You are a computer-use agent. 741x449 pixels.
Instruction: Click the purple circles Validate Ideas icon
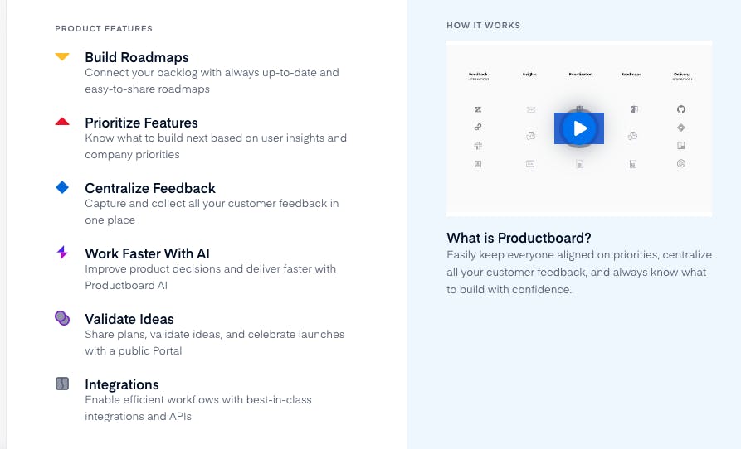pos(62,318)
